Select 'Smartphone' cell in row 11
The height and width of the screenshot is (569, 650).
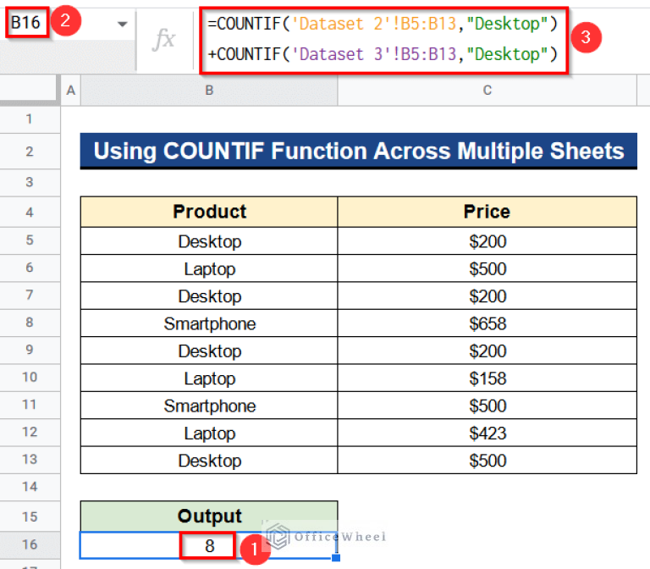point(209,406)
